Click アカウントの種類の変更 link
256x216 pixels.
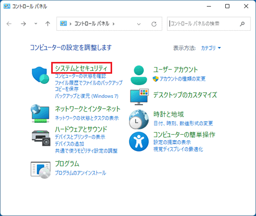182,79
